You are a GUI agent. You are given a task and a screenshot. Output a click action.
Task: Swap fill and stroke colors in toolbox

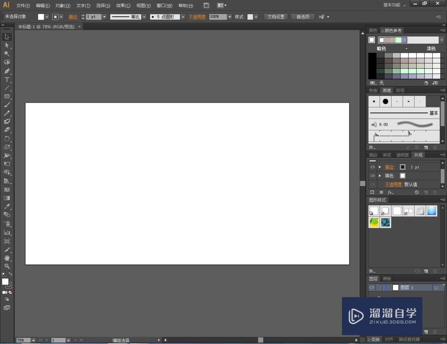(10, 274)
